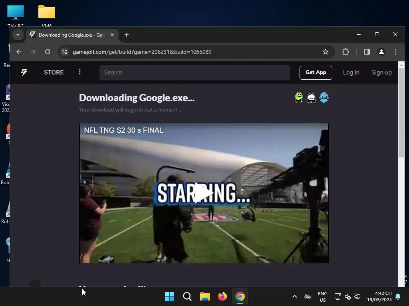Screen dimensions: 409x306
Task: Click the Get App button
Action: [316, 73]
